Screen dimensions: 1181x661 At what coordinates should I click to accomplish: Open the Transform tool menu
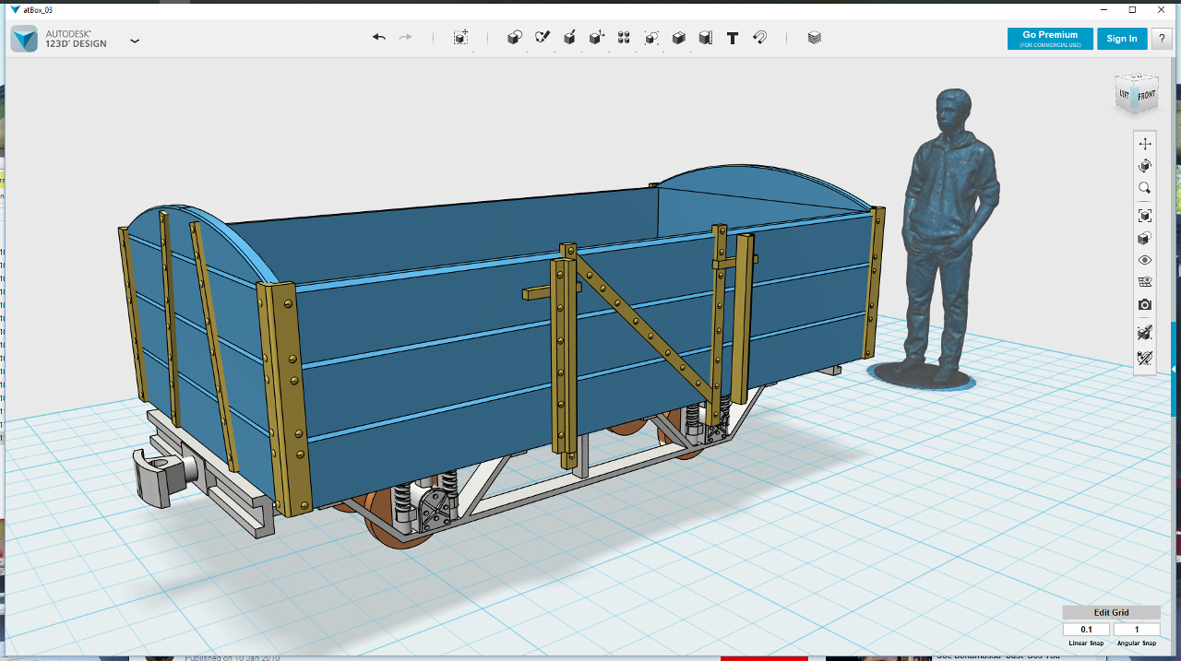coord(461,38)
